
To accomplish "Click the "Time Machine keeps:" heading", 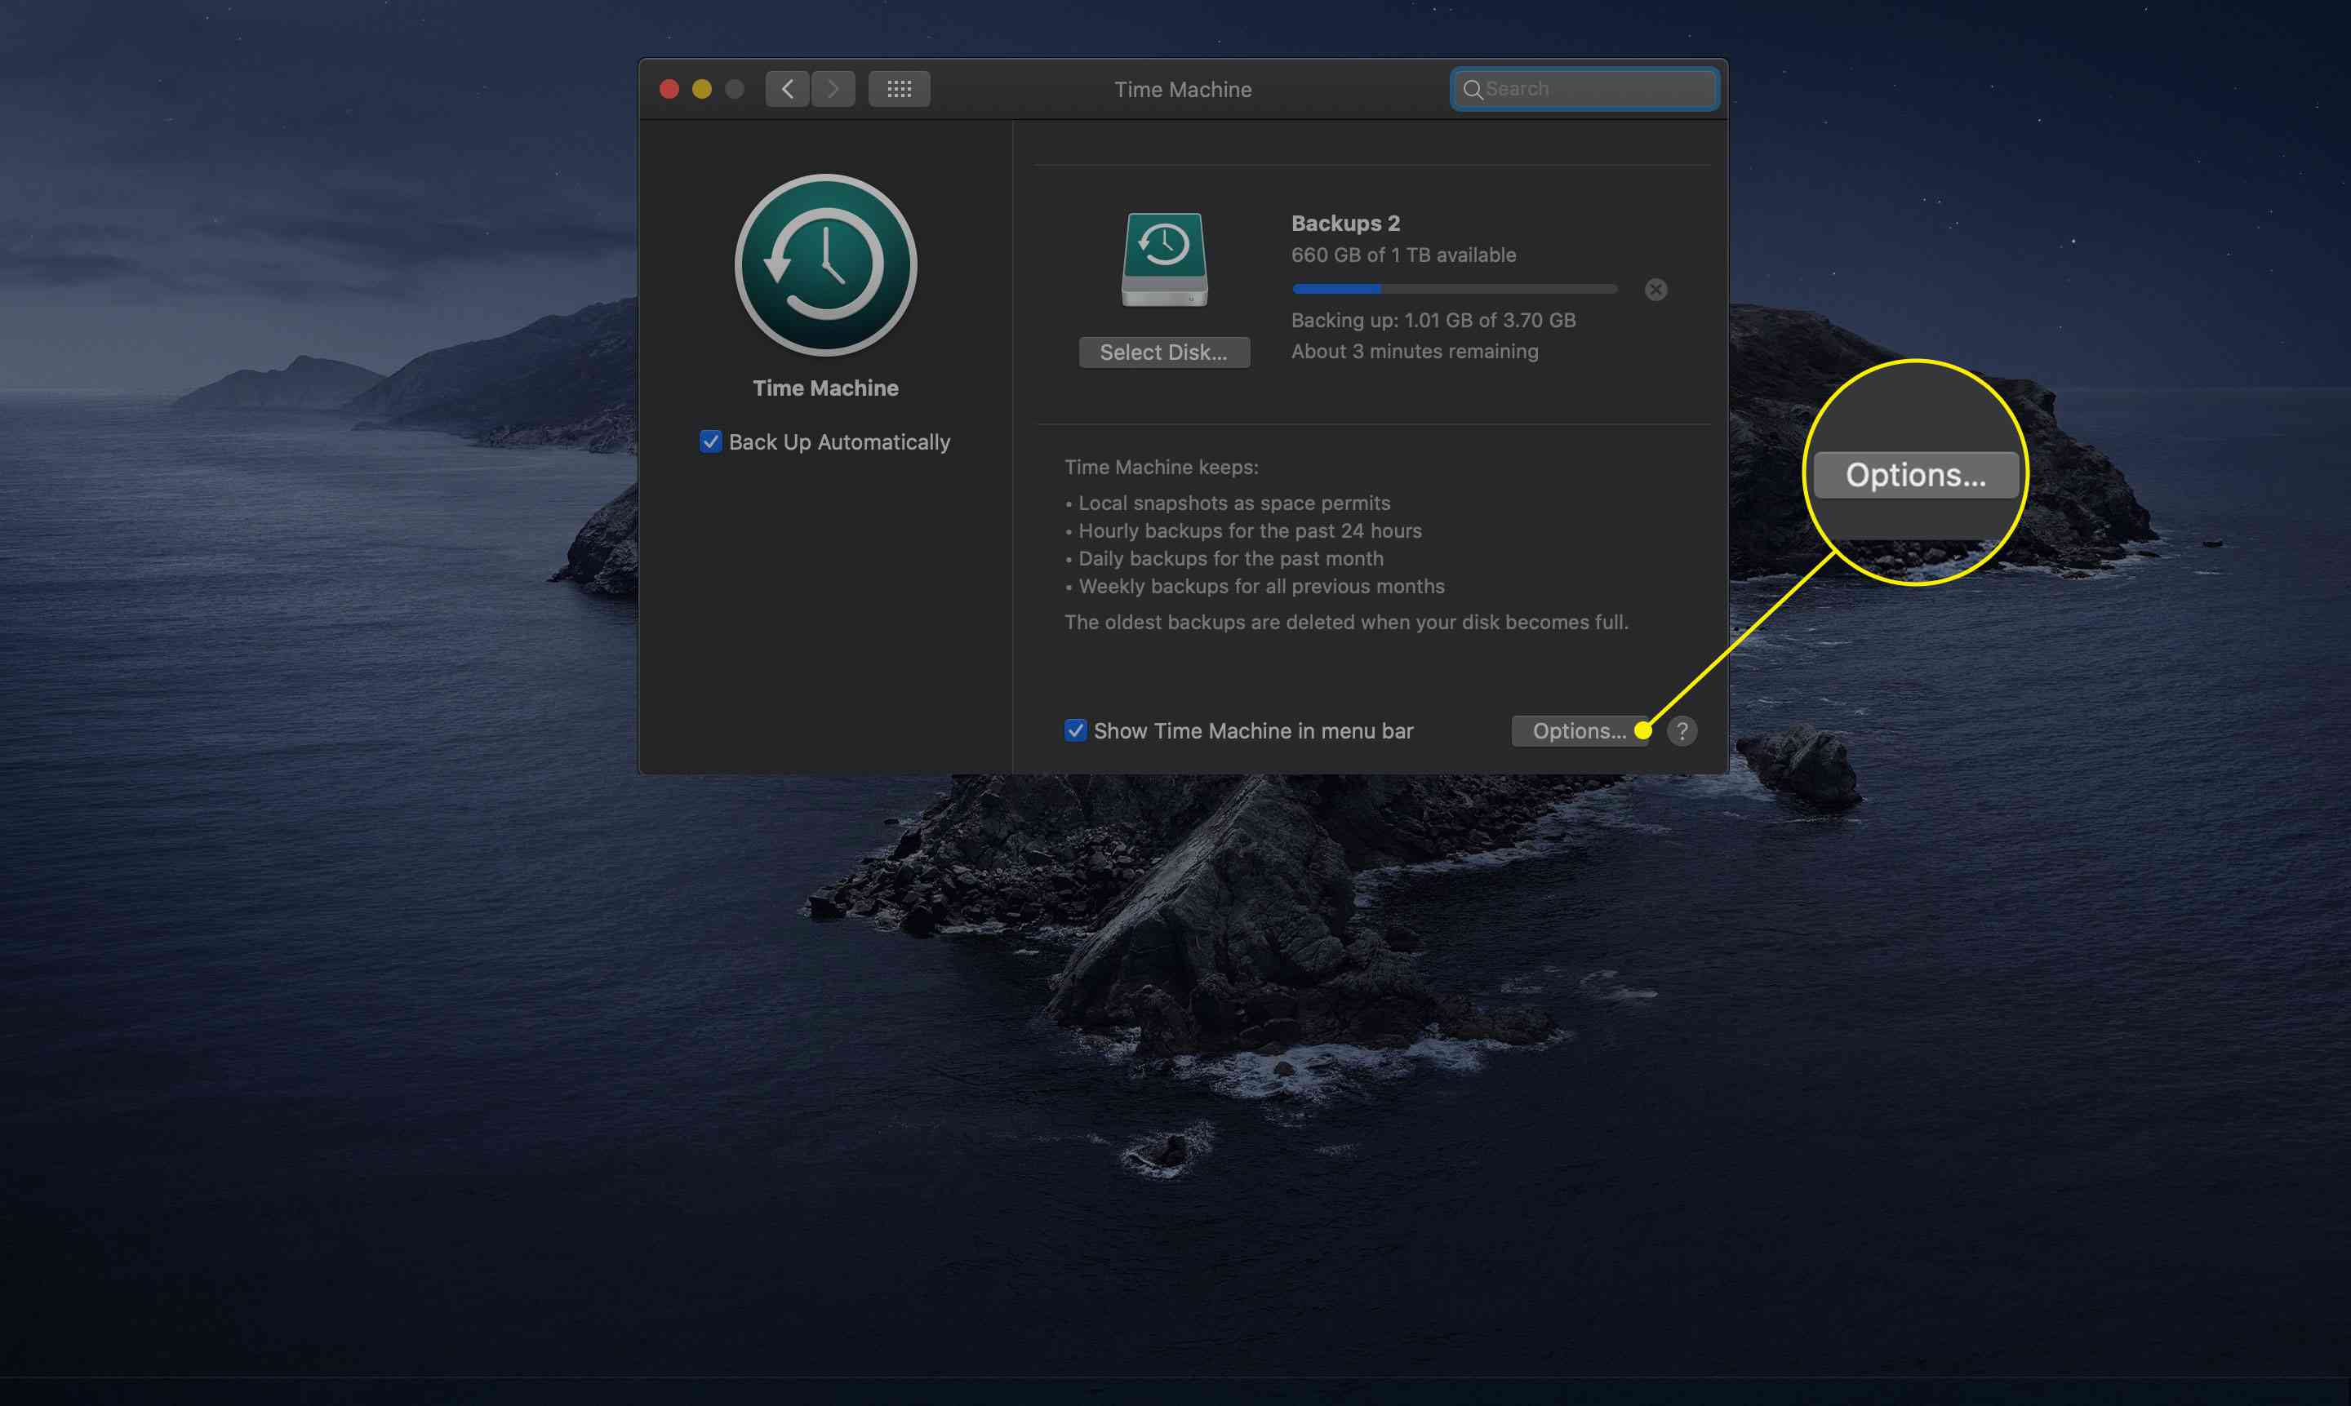I will pyautogui.click(x=1161, y=467).
